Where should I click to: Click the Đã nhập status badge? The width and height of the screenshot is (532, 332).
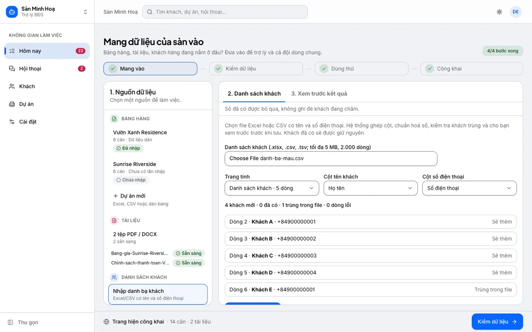click(128, 148)
